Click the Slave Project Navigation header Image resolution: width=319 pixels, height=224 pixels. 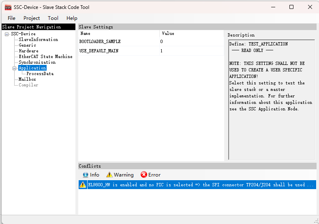[x=39, y=27]
